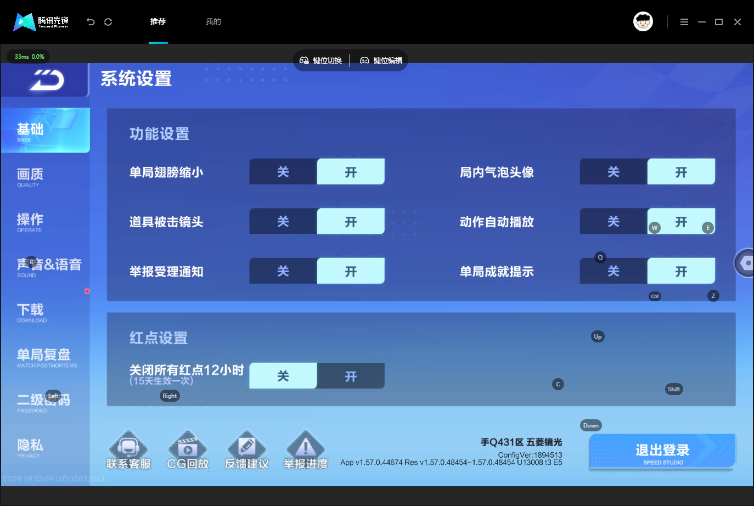Turn off 道具被击镜头
This screenshot has width=754, height=506.
[x=283, y=221]
